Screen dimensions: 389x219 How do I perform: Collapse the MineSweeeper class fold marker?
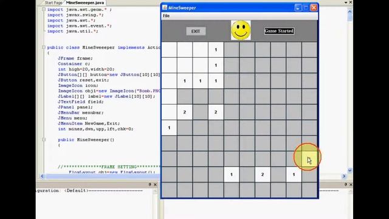44,47
